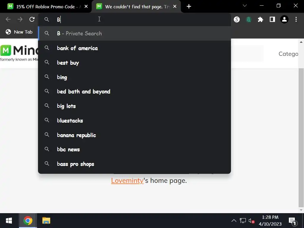
Task: Open the taskbar clock showing 1:28 PM
Action: (x=270, y=221)
